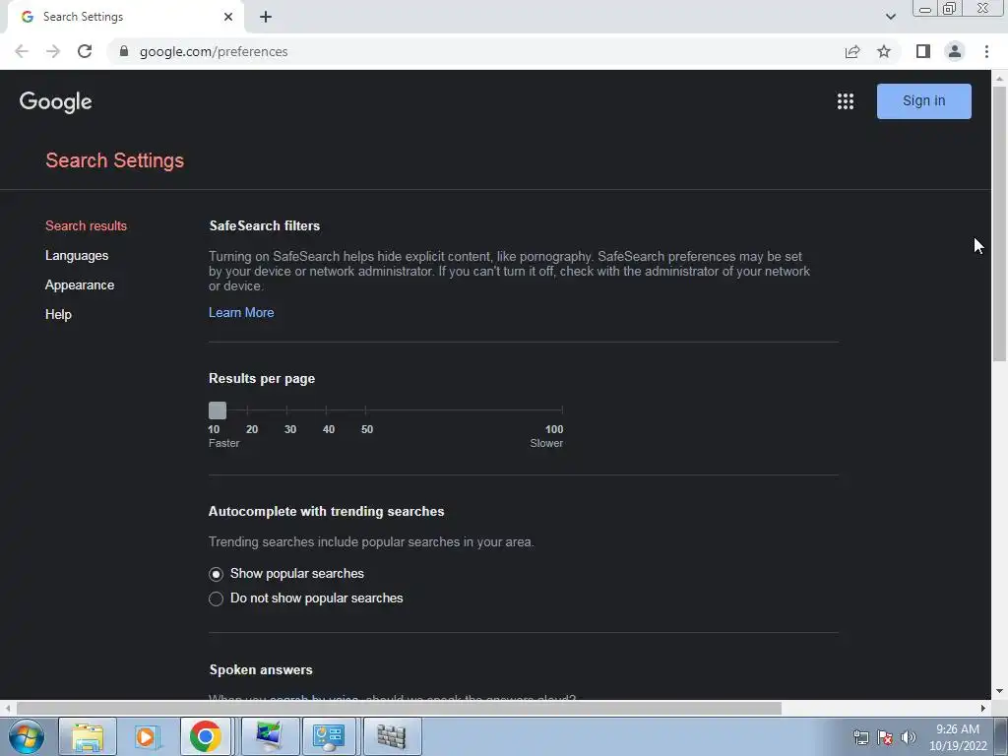Click the SafeSearch filters heading
1008x756 pixels.
[x=264, y=225]
